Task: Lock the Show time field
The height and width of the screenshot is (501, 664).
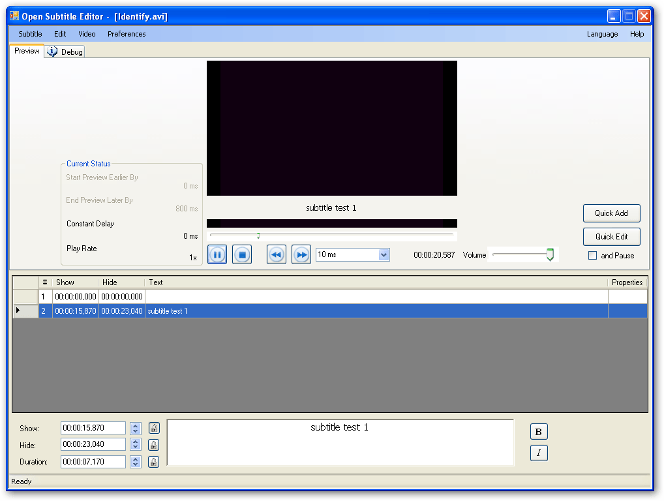Action: click(x=154, y=428)
